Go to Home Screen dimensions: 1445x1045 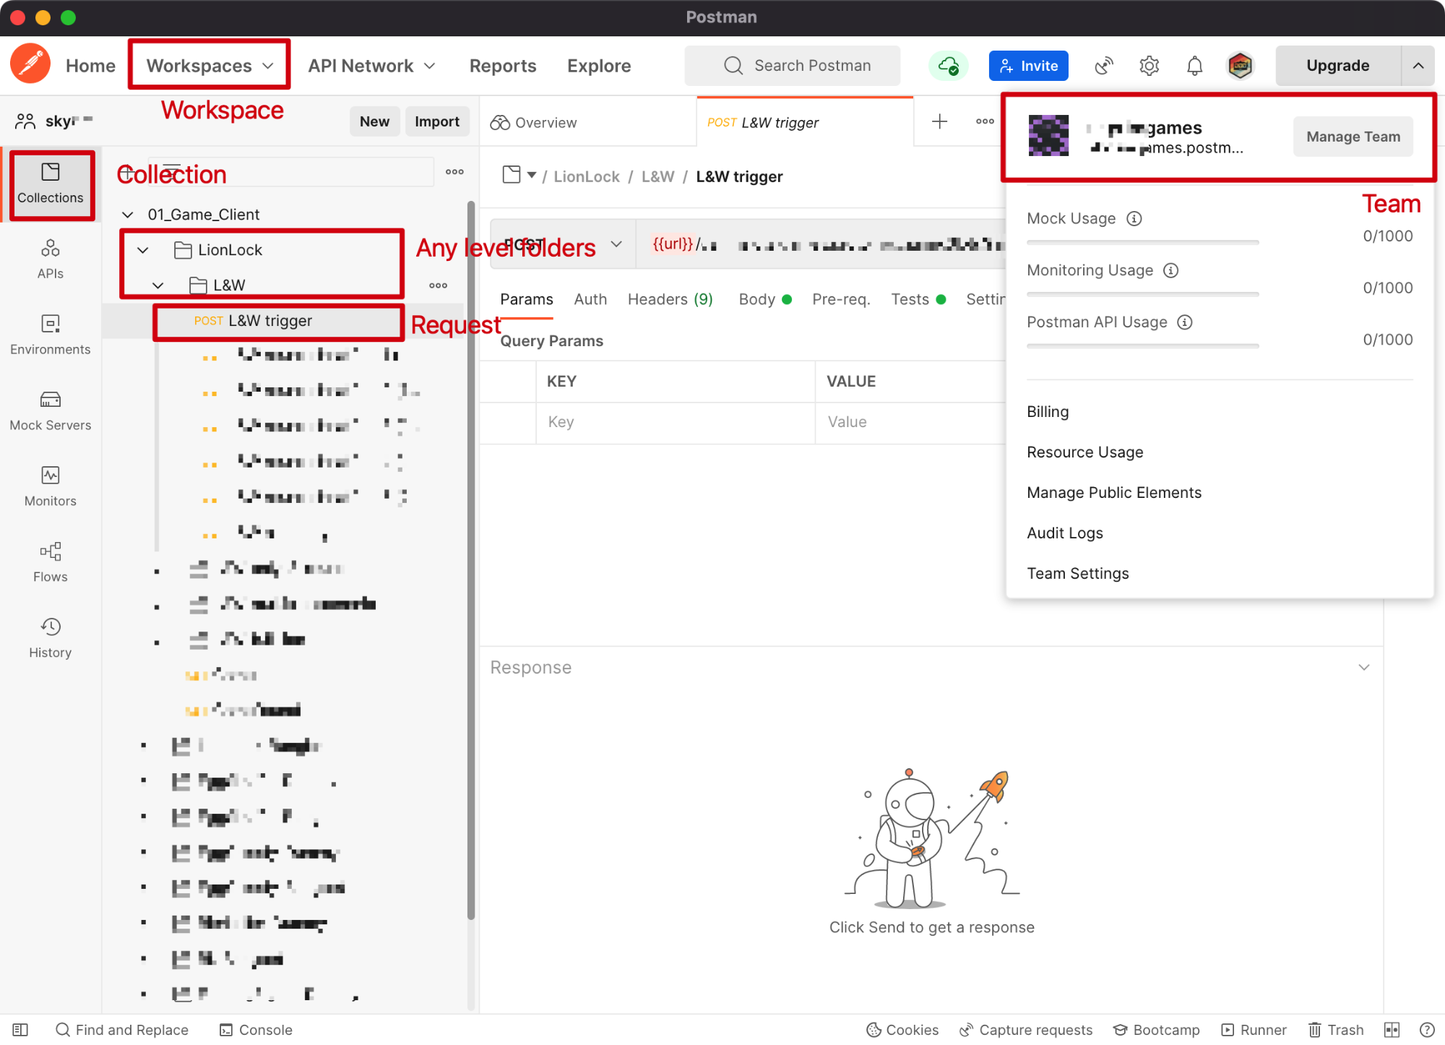point(90,66)
